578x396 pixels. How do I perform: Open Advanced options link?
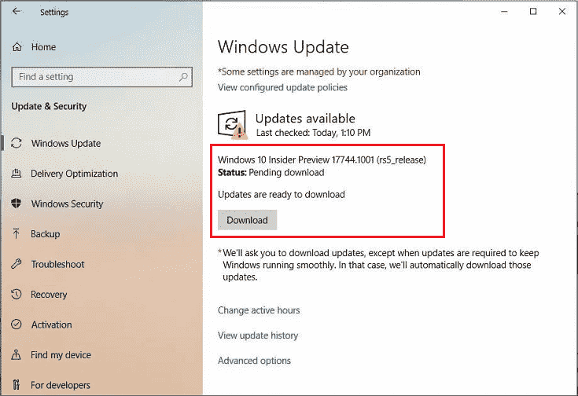coord(254,361)
